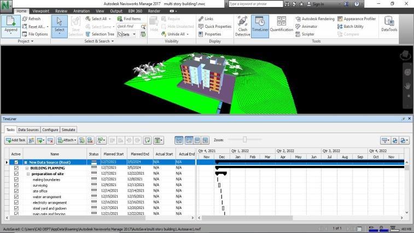
Task: Click the keyword search box
Action: click(255, 4)
